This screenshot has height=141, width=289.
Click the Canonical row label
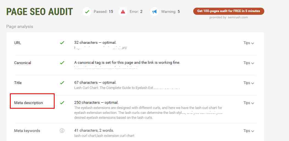pos(23,63)
